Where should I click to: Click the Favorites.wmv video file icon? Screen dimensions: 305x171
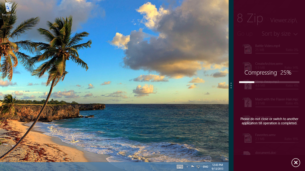247,138
